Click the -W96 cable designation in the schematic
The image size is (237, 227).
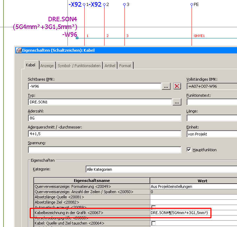(70, 35)
